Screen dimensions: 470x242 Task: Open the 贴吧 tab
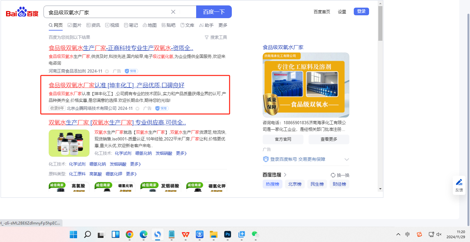click(168, 25)
